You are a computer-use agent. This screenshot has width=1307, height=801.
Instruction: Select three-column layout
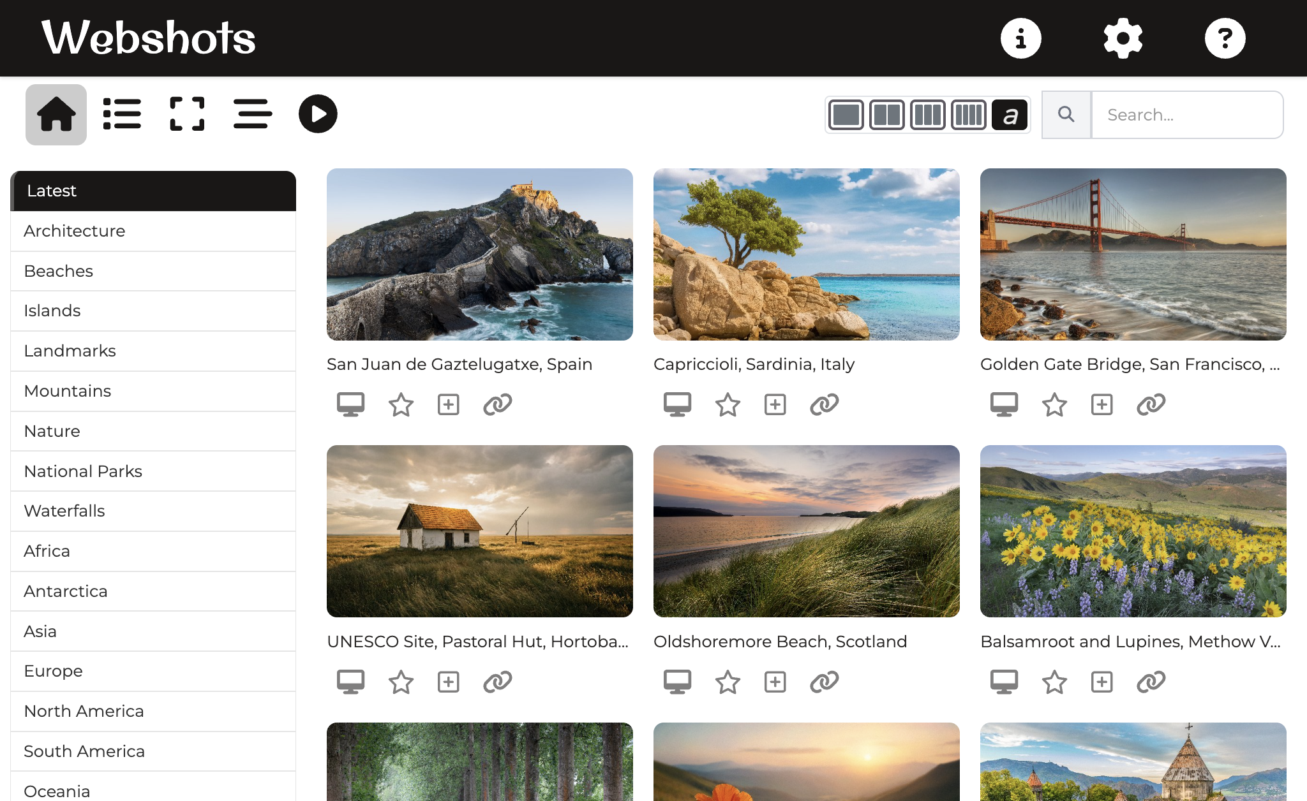pos(928,115)
